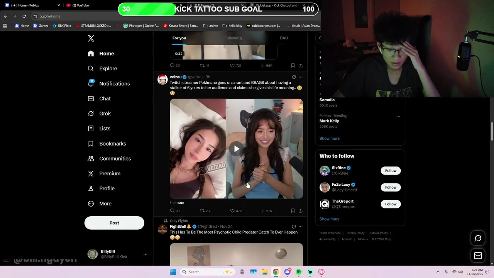Open Spotify from the taskbar
The width and height of the screenshot is (494, 278).
point(299,272)
